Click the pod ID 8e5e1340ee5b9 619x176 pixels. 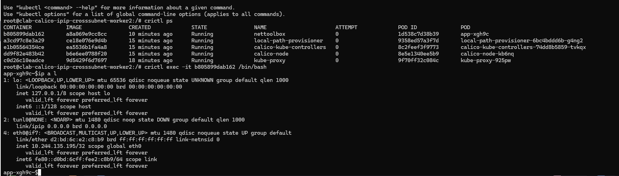[418, 54]
